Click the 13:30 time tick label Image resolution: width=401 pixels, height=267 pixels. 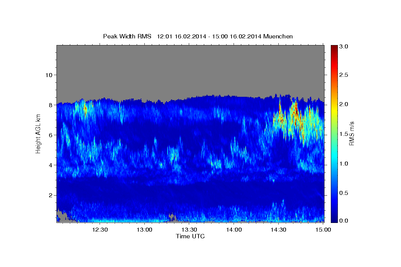pos(189,230)
